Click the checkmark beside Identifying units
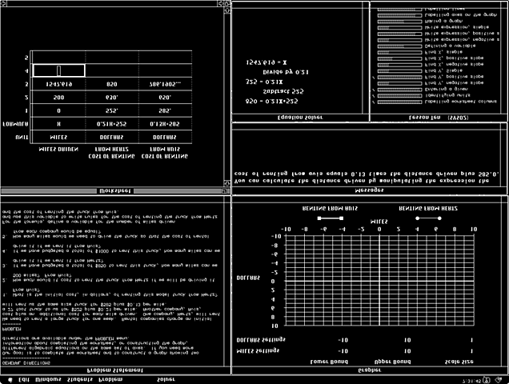This screenshot has height=384, width=509. 373,96
